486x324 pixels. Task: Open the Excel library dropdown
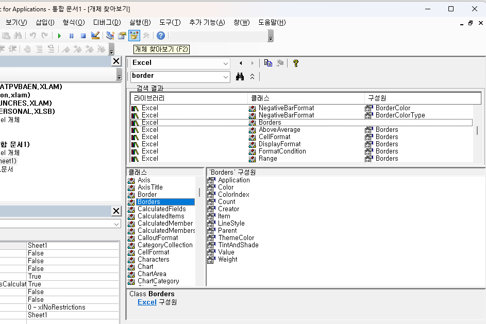pos(226,63)
